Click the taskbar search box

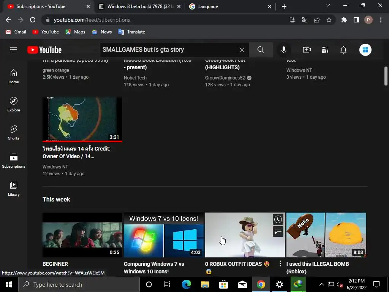pyautogui.click(x=79, y=284)
